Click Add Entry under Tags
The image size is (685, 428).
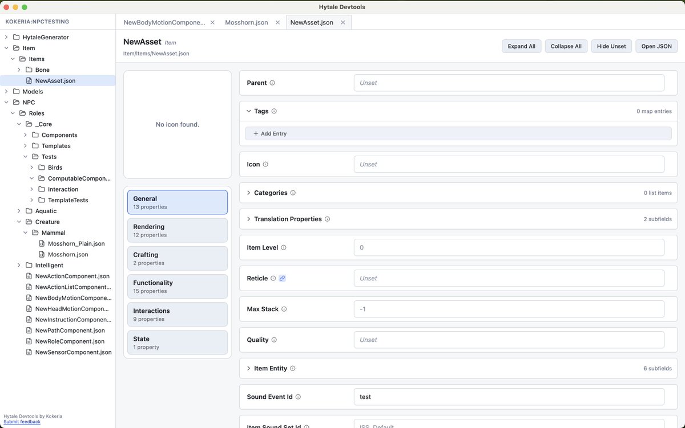(x=458, y=133)
